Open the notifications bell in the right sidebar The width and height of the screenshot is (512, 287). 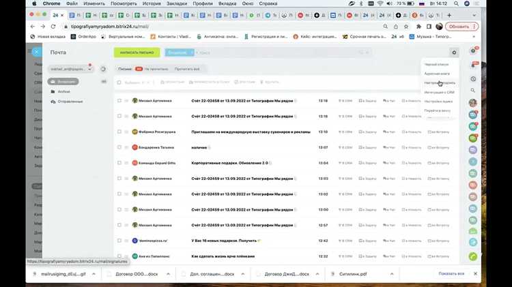pyautogui.click(x=473, y=65)
